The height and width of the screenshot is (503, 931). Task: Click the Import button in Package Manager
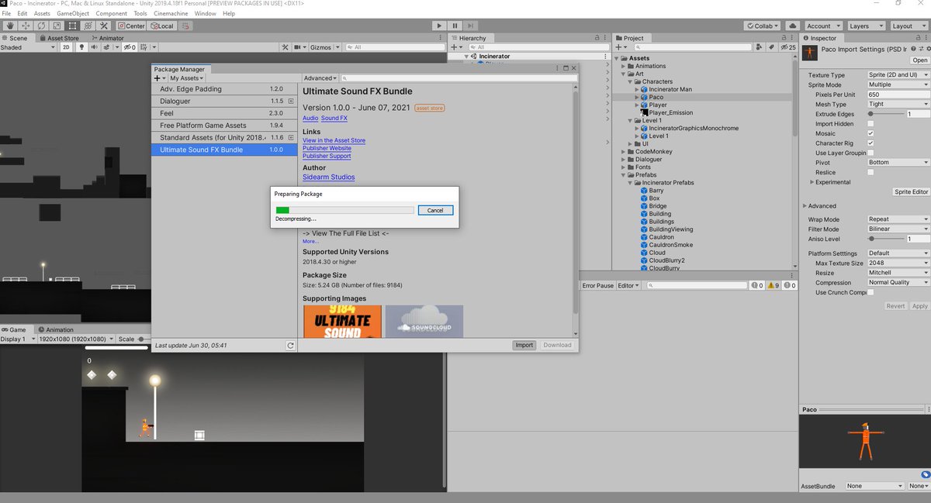coord(524,345)
